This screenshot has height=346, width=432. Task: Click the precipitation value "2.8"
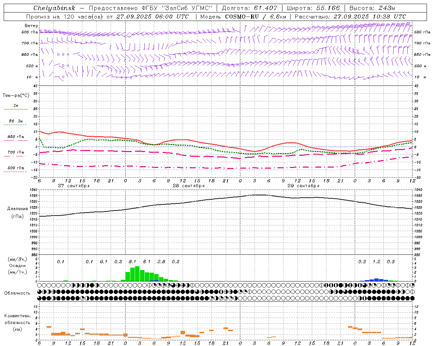[161, 262]
